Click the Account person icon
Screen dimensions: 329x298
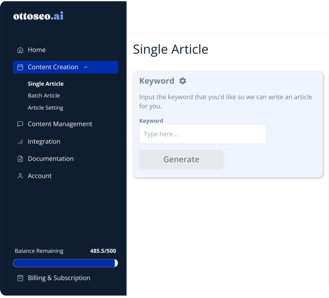click(x=20, y=176)
